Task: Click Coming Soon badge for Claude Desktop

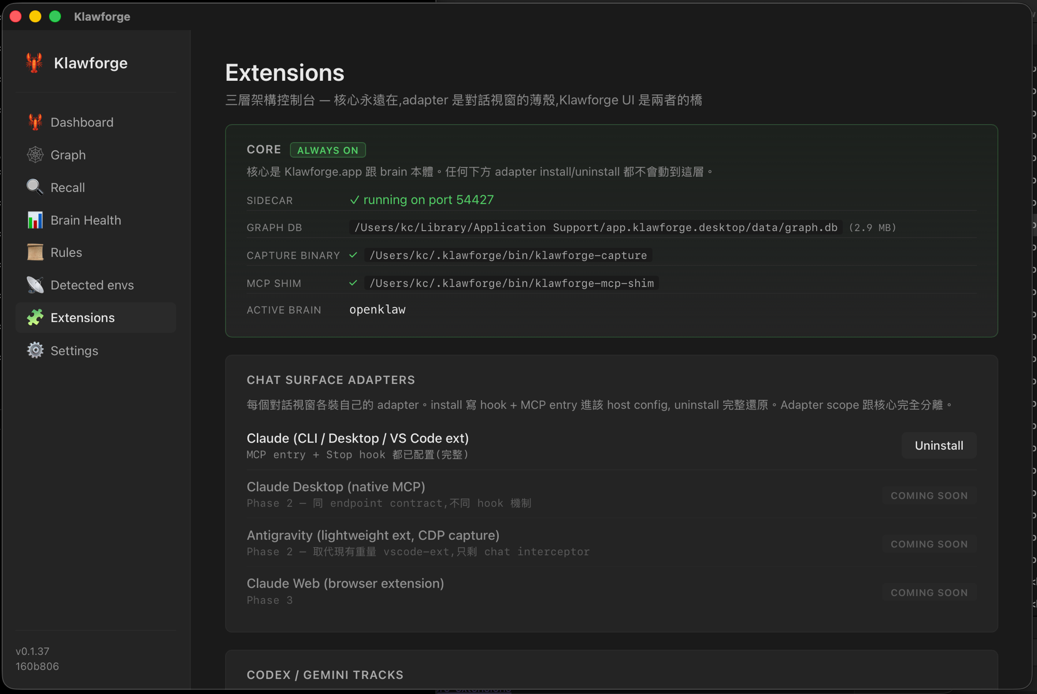Action: [x=929, y=495]
